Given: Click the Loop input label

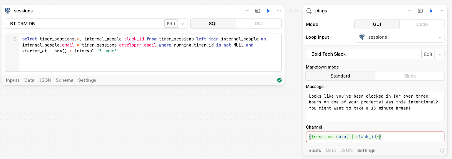Looking at the screenshot, I should pos(317,37).
